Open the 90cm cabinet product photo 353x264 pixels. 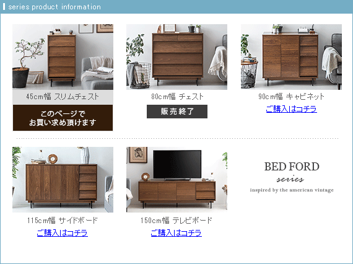(291, 57)
